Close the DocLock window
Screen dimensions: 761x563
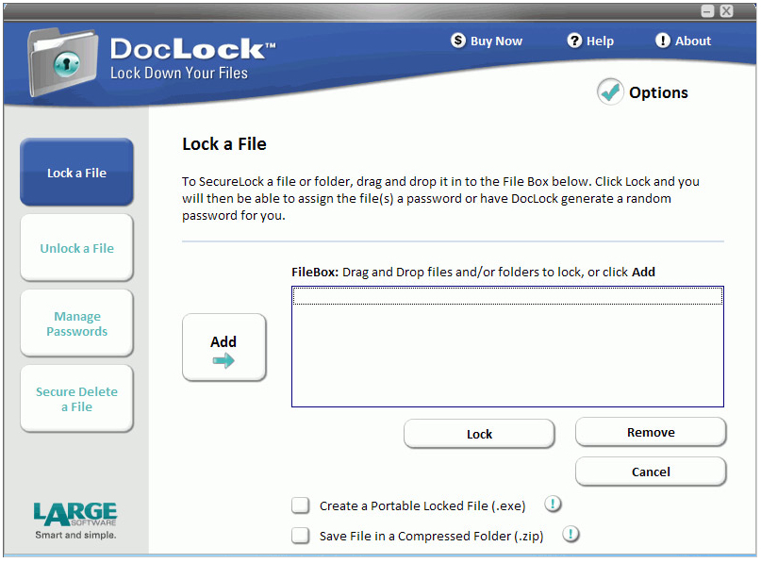click(726, 11)
